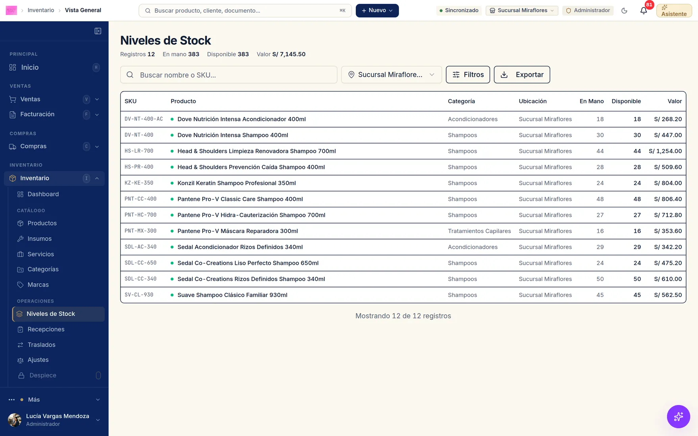
Task: Click the Traslados arrows icon
Action: 20,345
